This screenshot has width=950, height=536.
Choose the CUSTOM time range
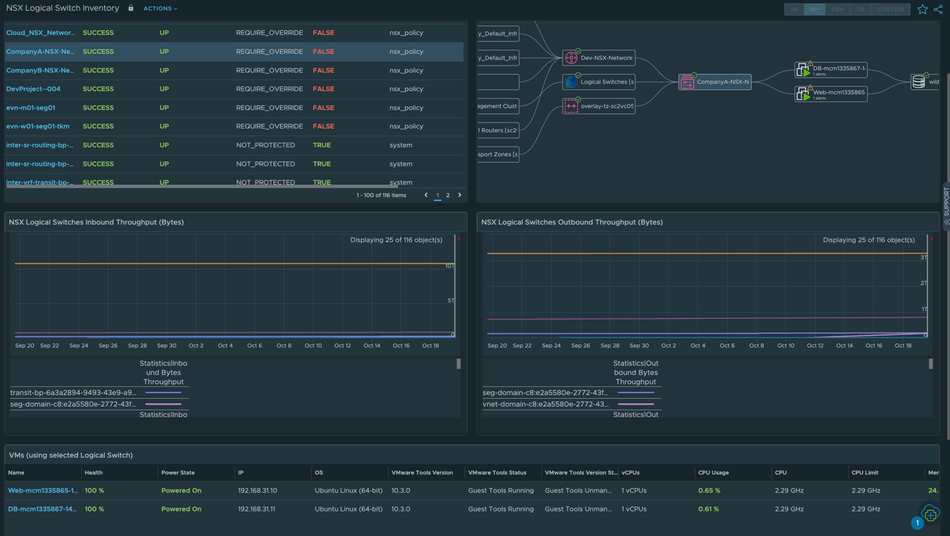click(890, 9)
